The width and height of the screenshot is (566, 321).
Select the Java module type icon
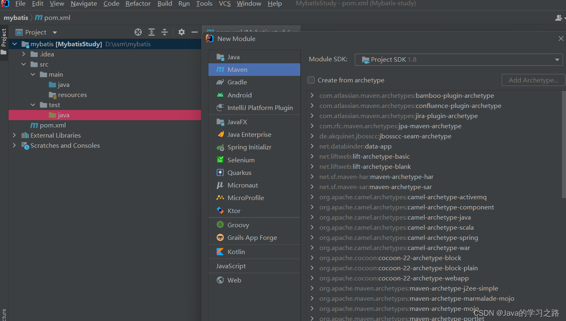[220, 57]
